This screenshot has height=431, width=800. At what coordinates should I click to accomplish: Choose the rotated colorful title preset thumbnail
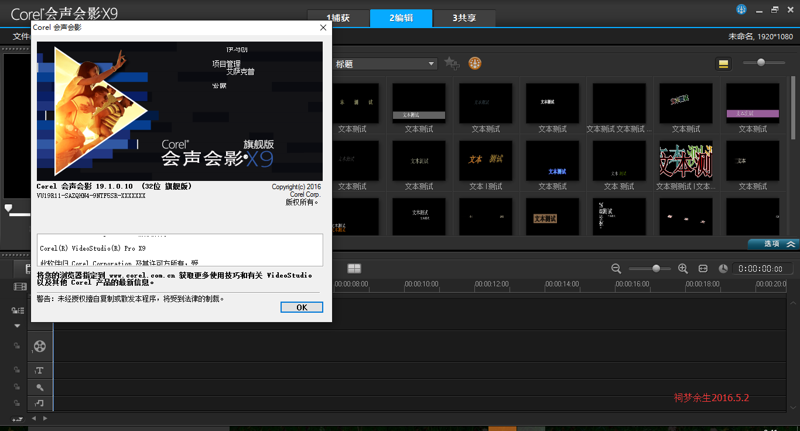[686, 102]
